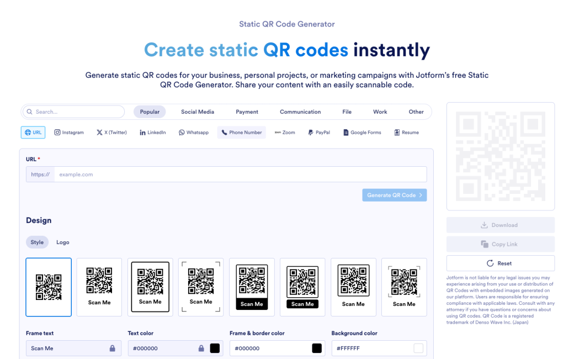Select the plain QR style without frame
This screenshot has width=574, height=359.
point(49,287)
